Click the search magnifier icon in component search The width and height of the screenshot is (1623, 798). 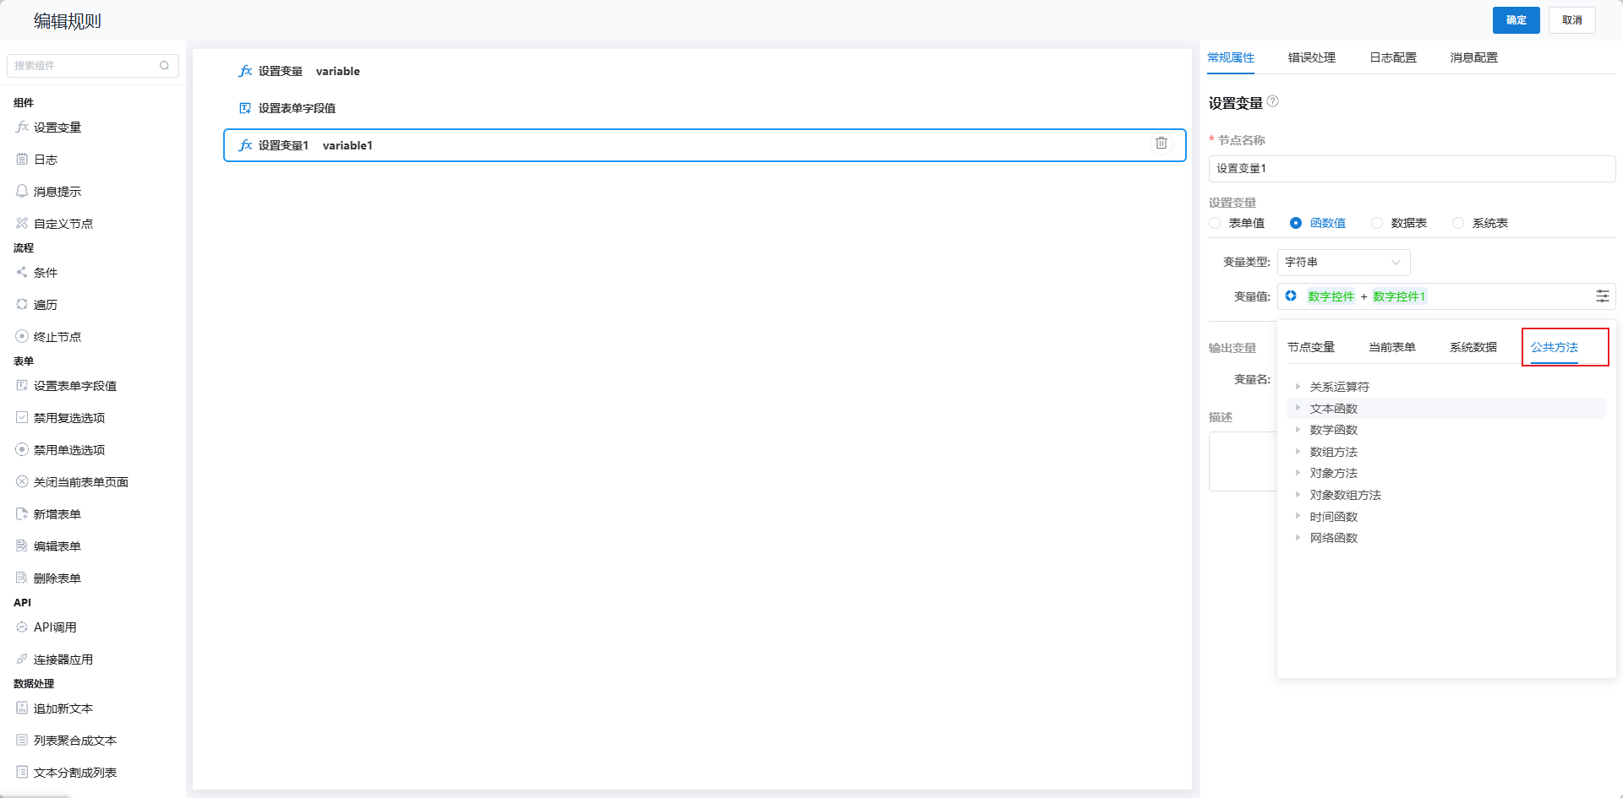tap(165, 65)
